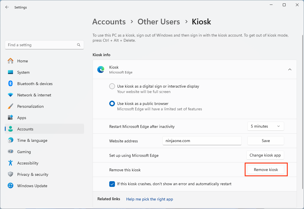
Task: Open Windows Update sync icon
Action: 10,186
